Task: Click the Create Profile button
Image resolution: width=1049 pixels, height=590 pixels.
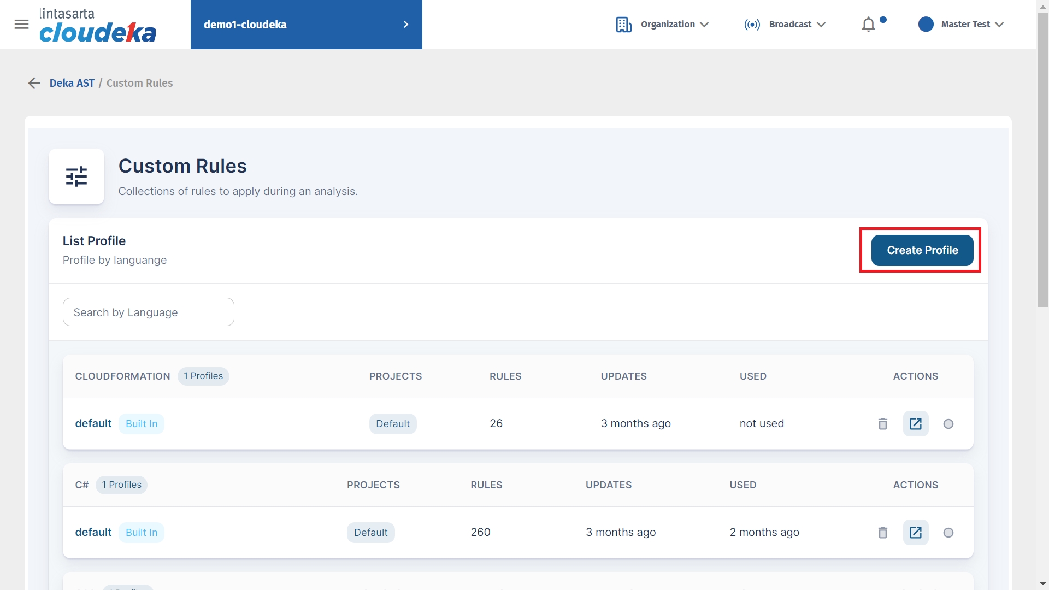Action: click(922, 250)
